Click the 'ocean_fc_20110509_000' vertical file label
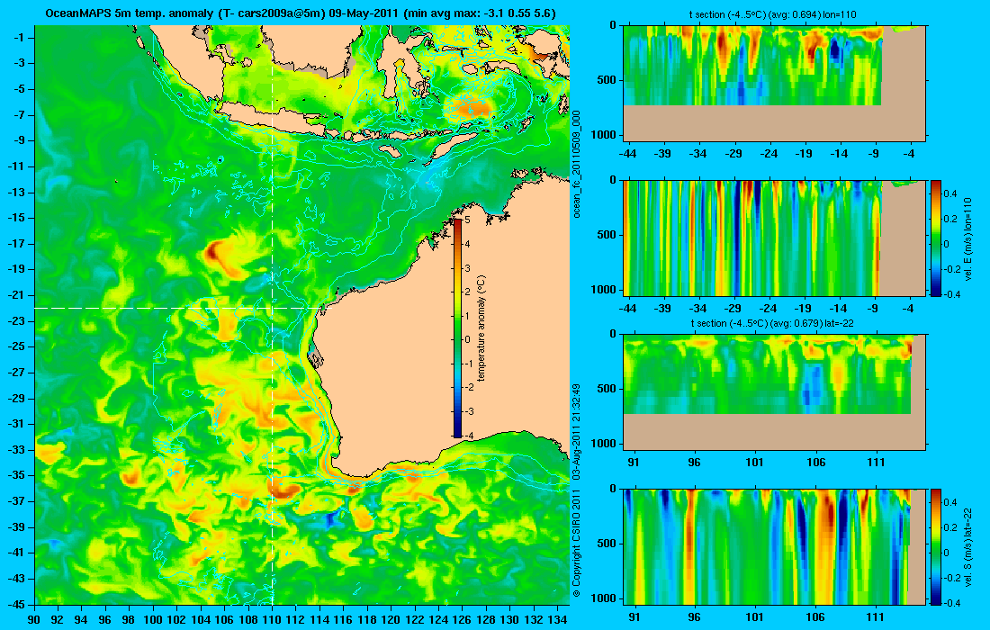Screen dimensions: 990x630 coord(576,164)
